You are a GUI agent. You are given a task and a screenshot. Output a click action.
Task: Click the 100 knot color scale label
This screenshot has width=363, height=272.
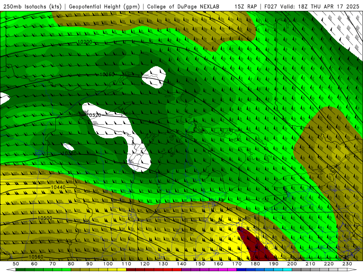point(108,264)
